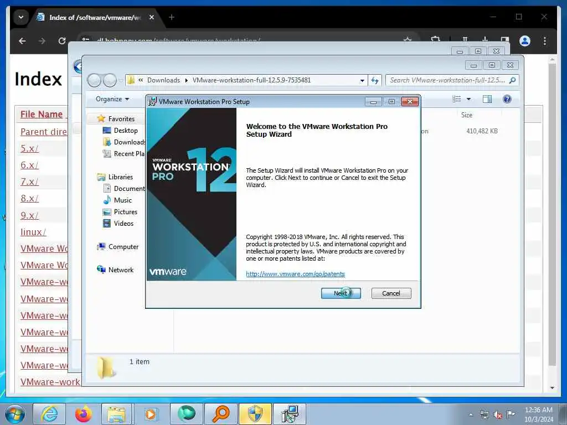This screenshot has height=425, width=567.
Task: Click Parent directory link in browser
Action: tap(43, 132)
